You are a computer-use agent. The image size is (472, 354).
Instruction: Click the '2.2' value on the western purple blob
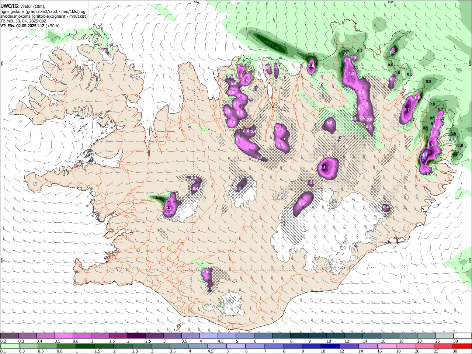(169, 208)
